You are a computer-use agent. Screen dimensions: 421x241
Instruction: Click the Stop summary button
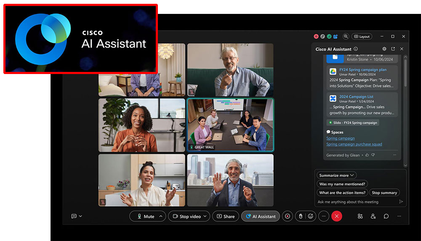(x=384, y=193)
